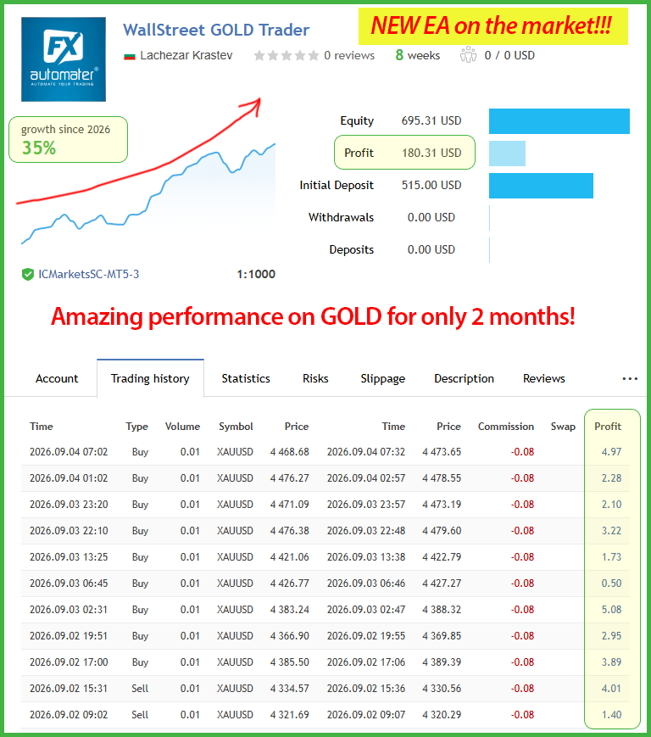This screenshot has height=737, width=651.
Task: Switch to the Statistics tab
Action: 246,378
